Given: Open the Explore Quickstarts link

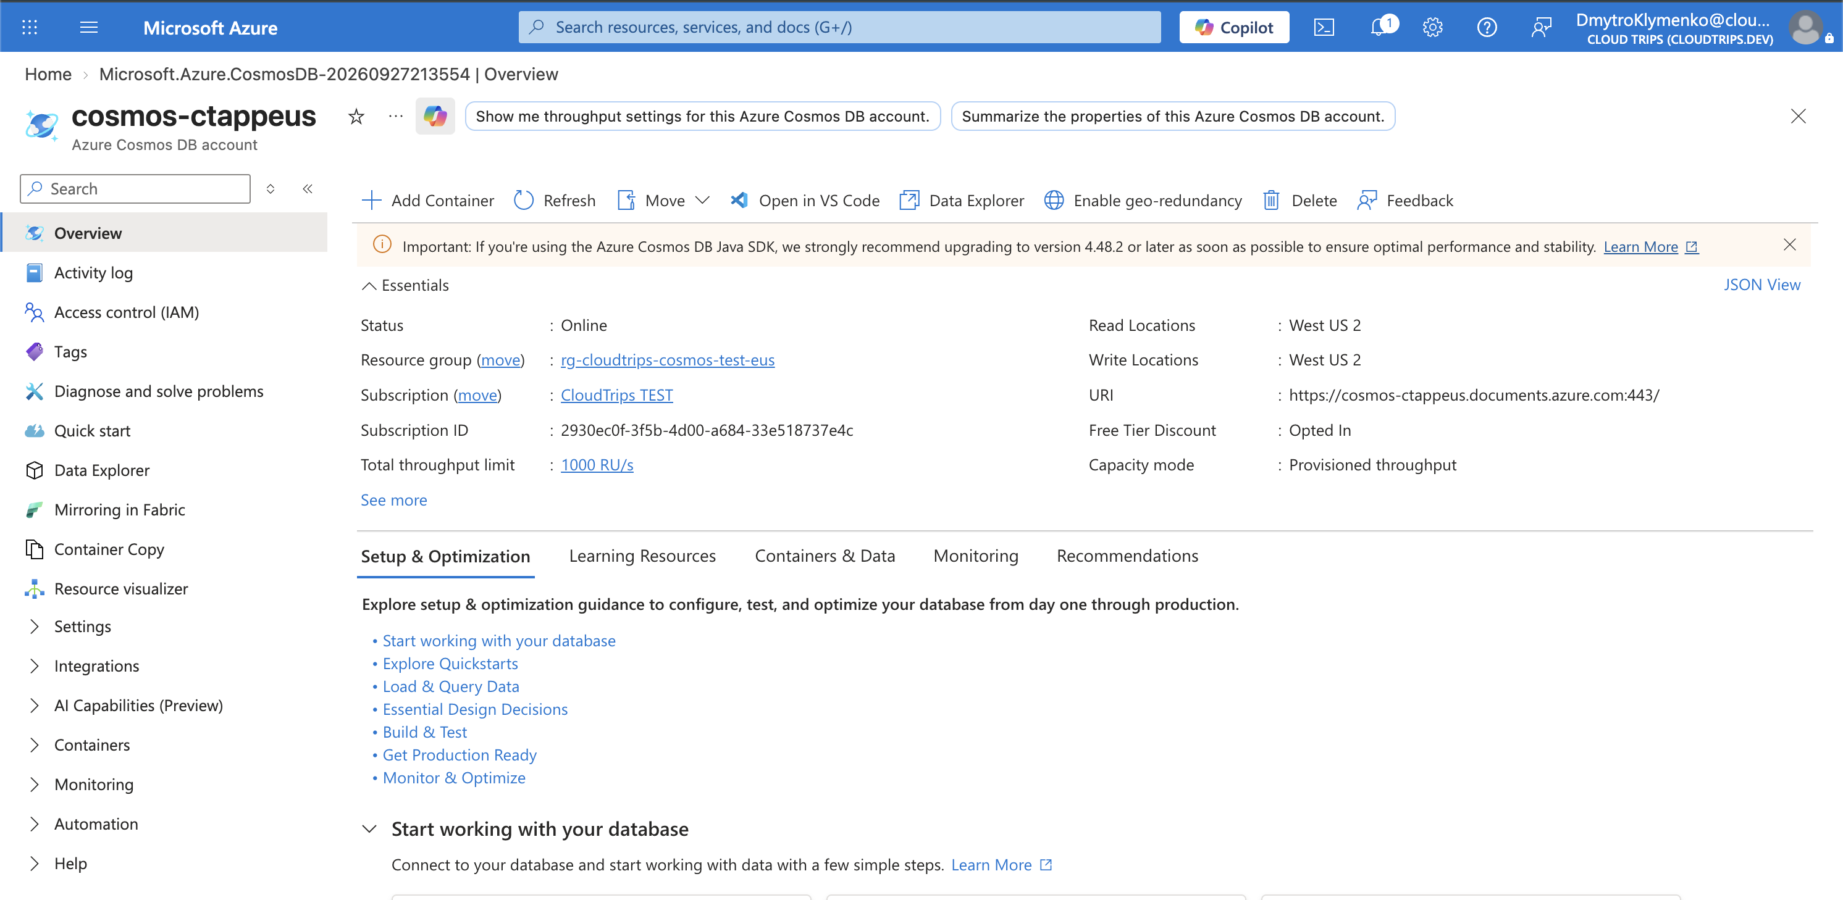Looking at the screenshot, I should tap(450, 664).
